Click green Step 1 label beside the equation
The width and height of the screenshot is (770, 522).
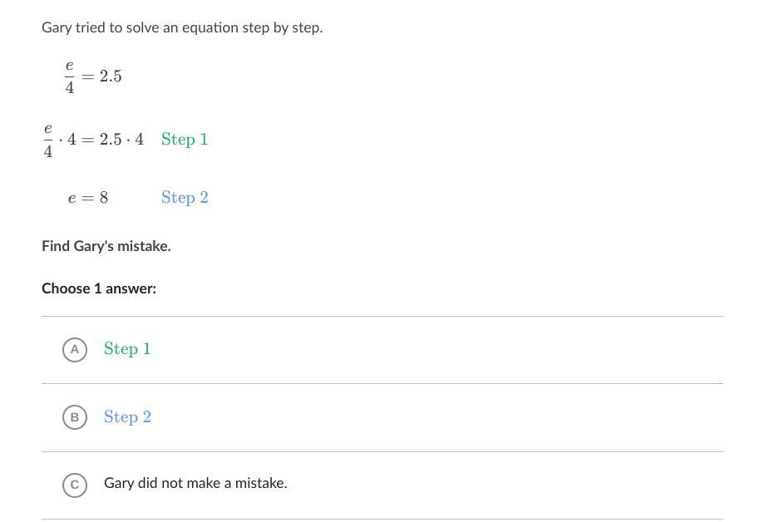(185, 140)
